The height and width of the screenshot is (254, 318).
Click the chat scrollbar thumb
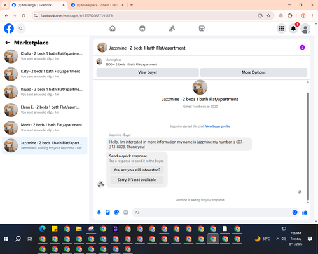click(x=308, y=146)
